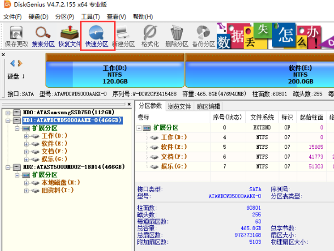Open the 工具(T) menu

(89, 17)
